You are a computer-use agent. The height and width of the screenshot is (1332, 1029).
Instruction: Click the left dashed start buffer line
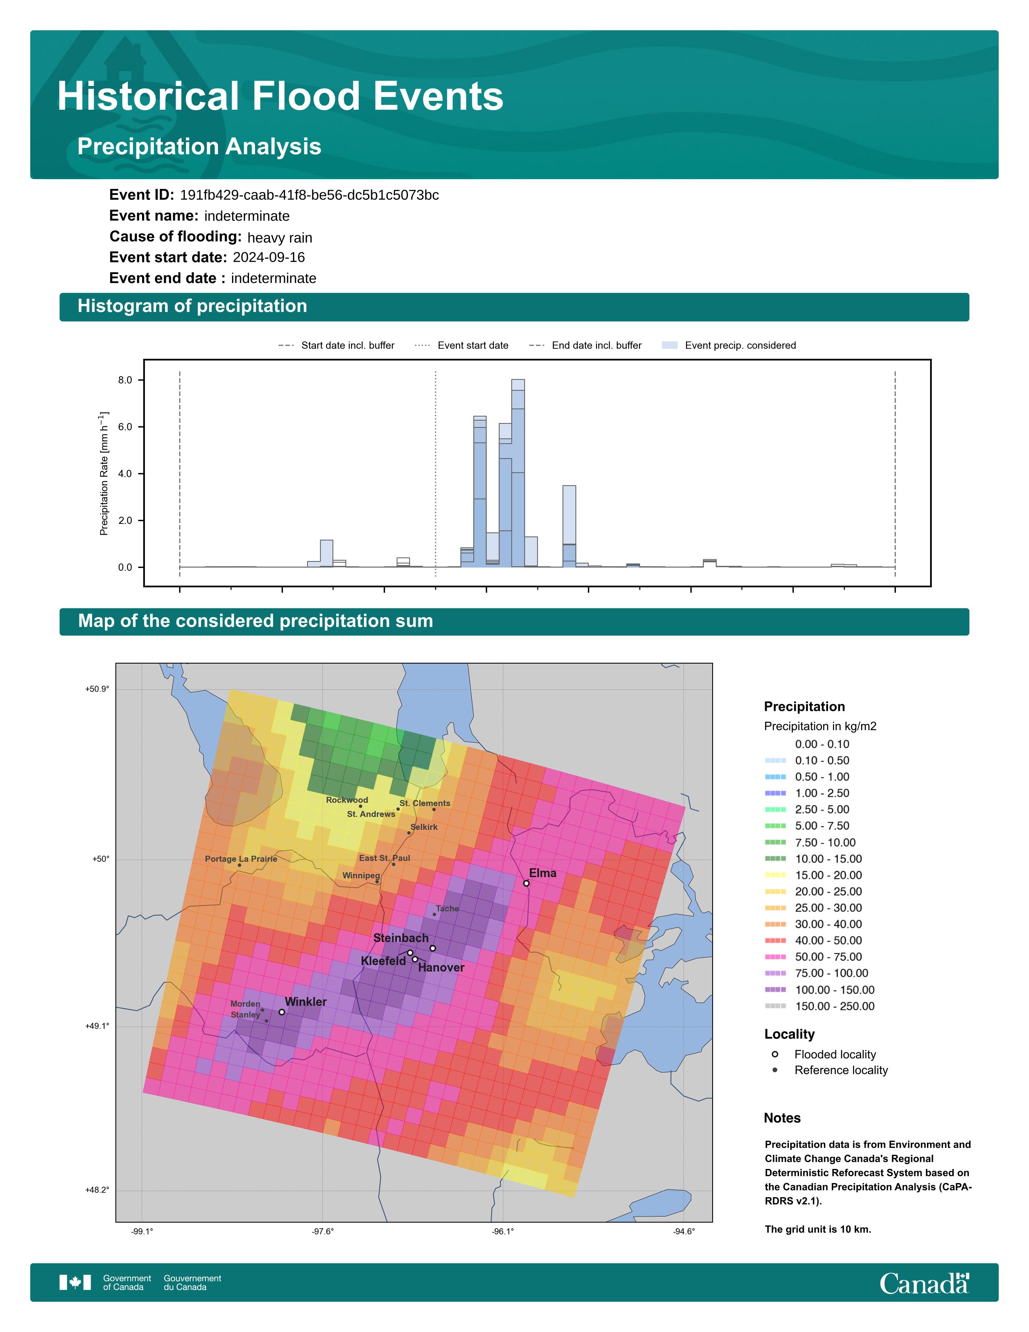[180, 473]
